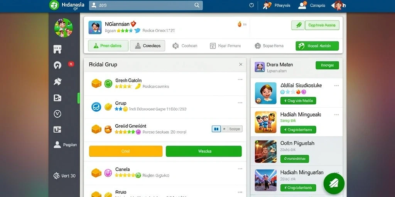This screenshot has height=197, width=395.
Task: Open the round green sidebar profile picture
Action: (x=64, y=28)
